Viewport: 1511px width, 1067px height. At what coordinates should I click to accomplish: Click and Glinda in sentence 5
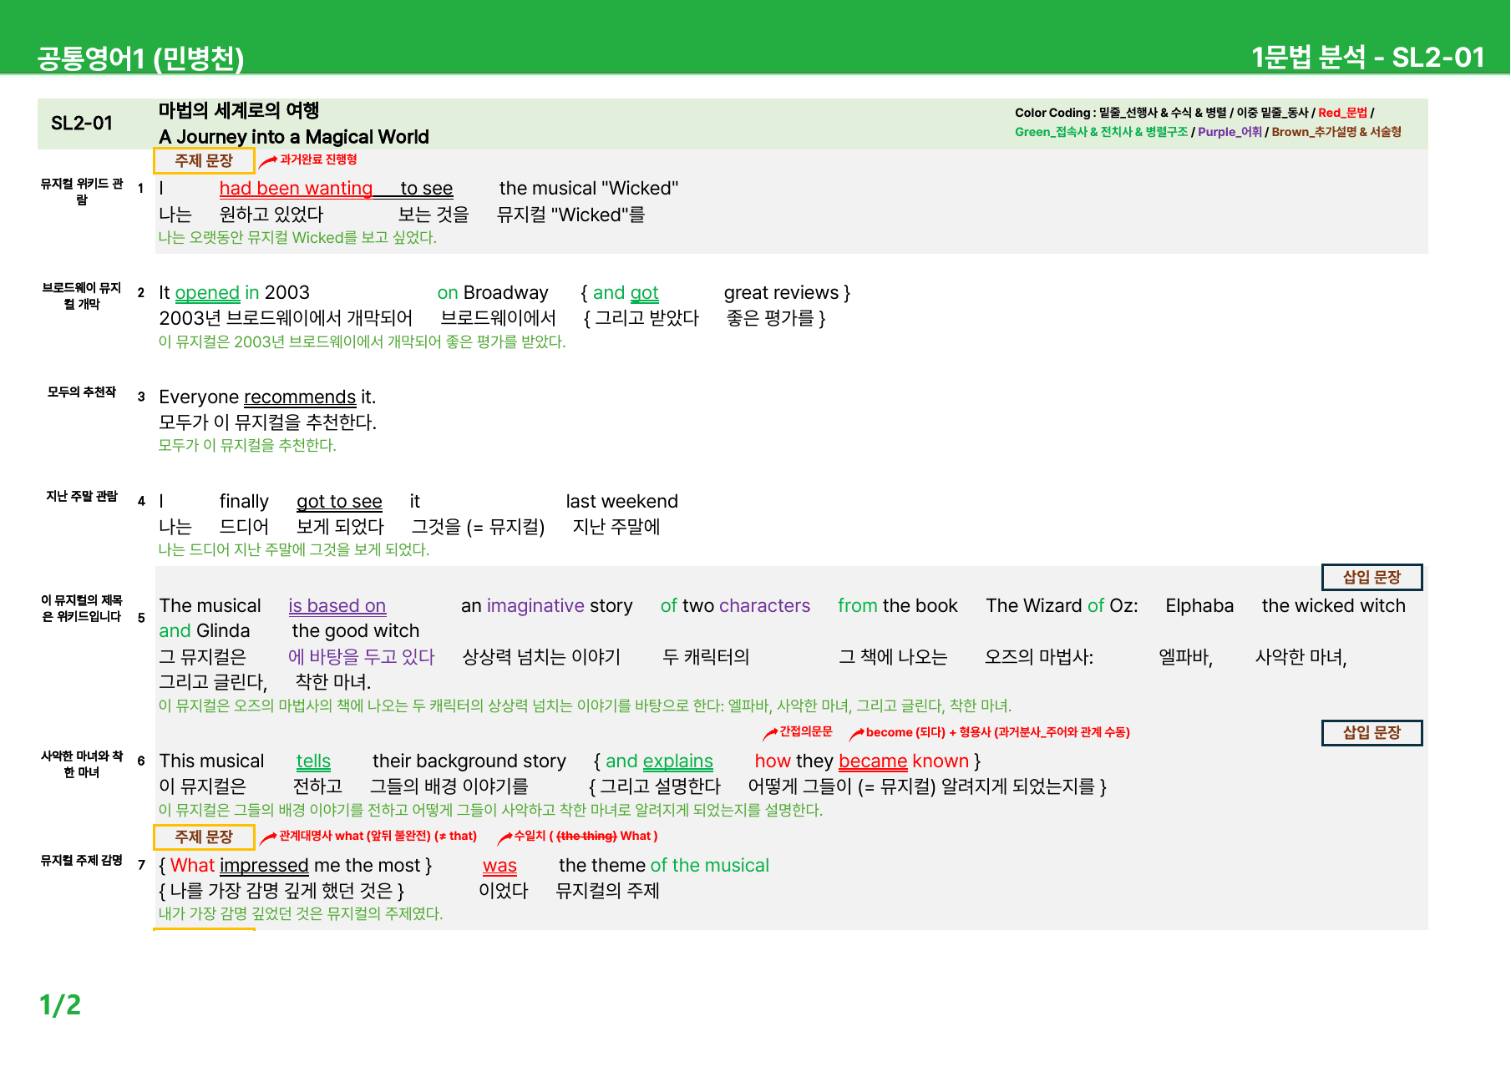pos(205,631)
